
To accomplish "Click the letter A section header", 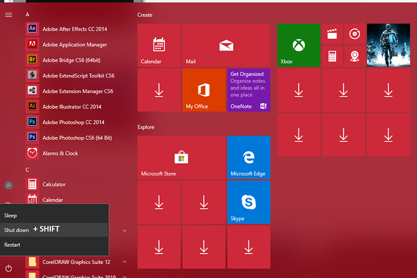I will click(27, 14).
